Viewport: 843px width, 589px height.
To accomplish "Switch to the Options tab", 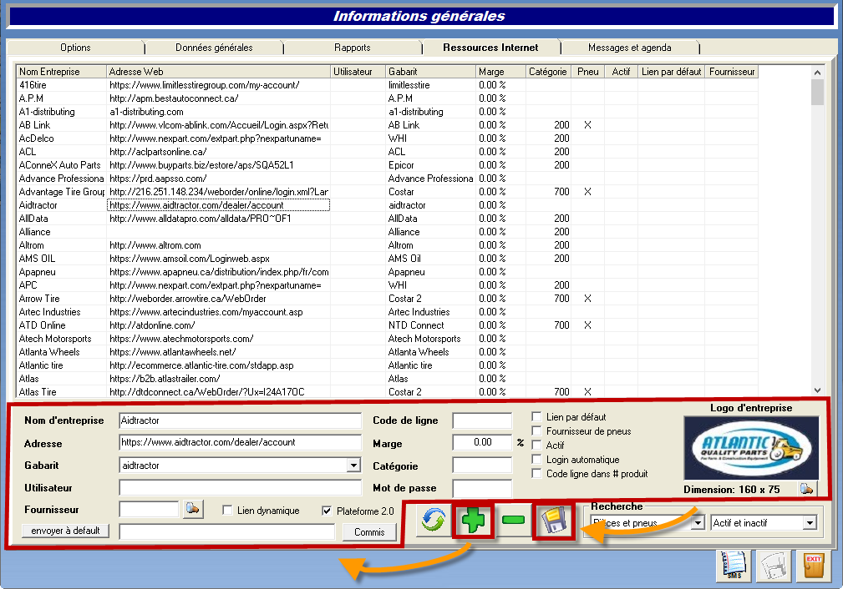I will pos(75,48).
